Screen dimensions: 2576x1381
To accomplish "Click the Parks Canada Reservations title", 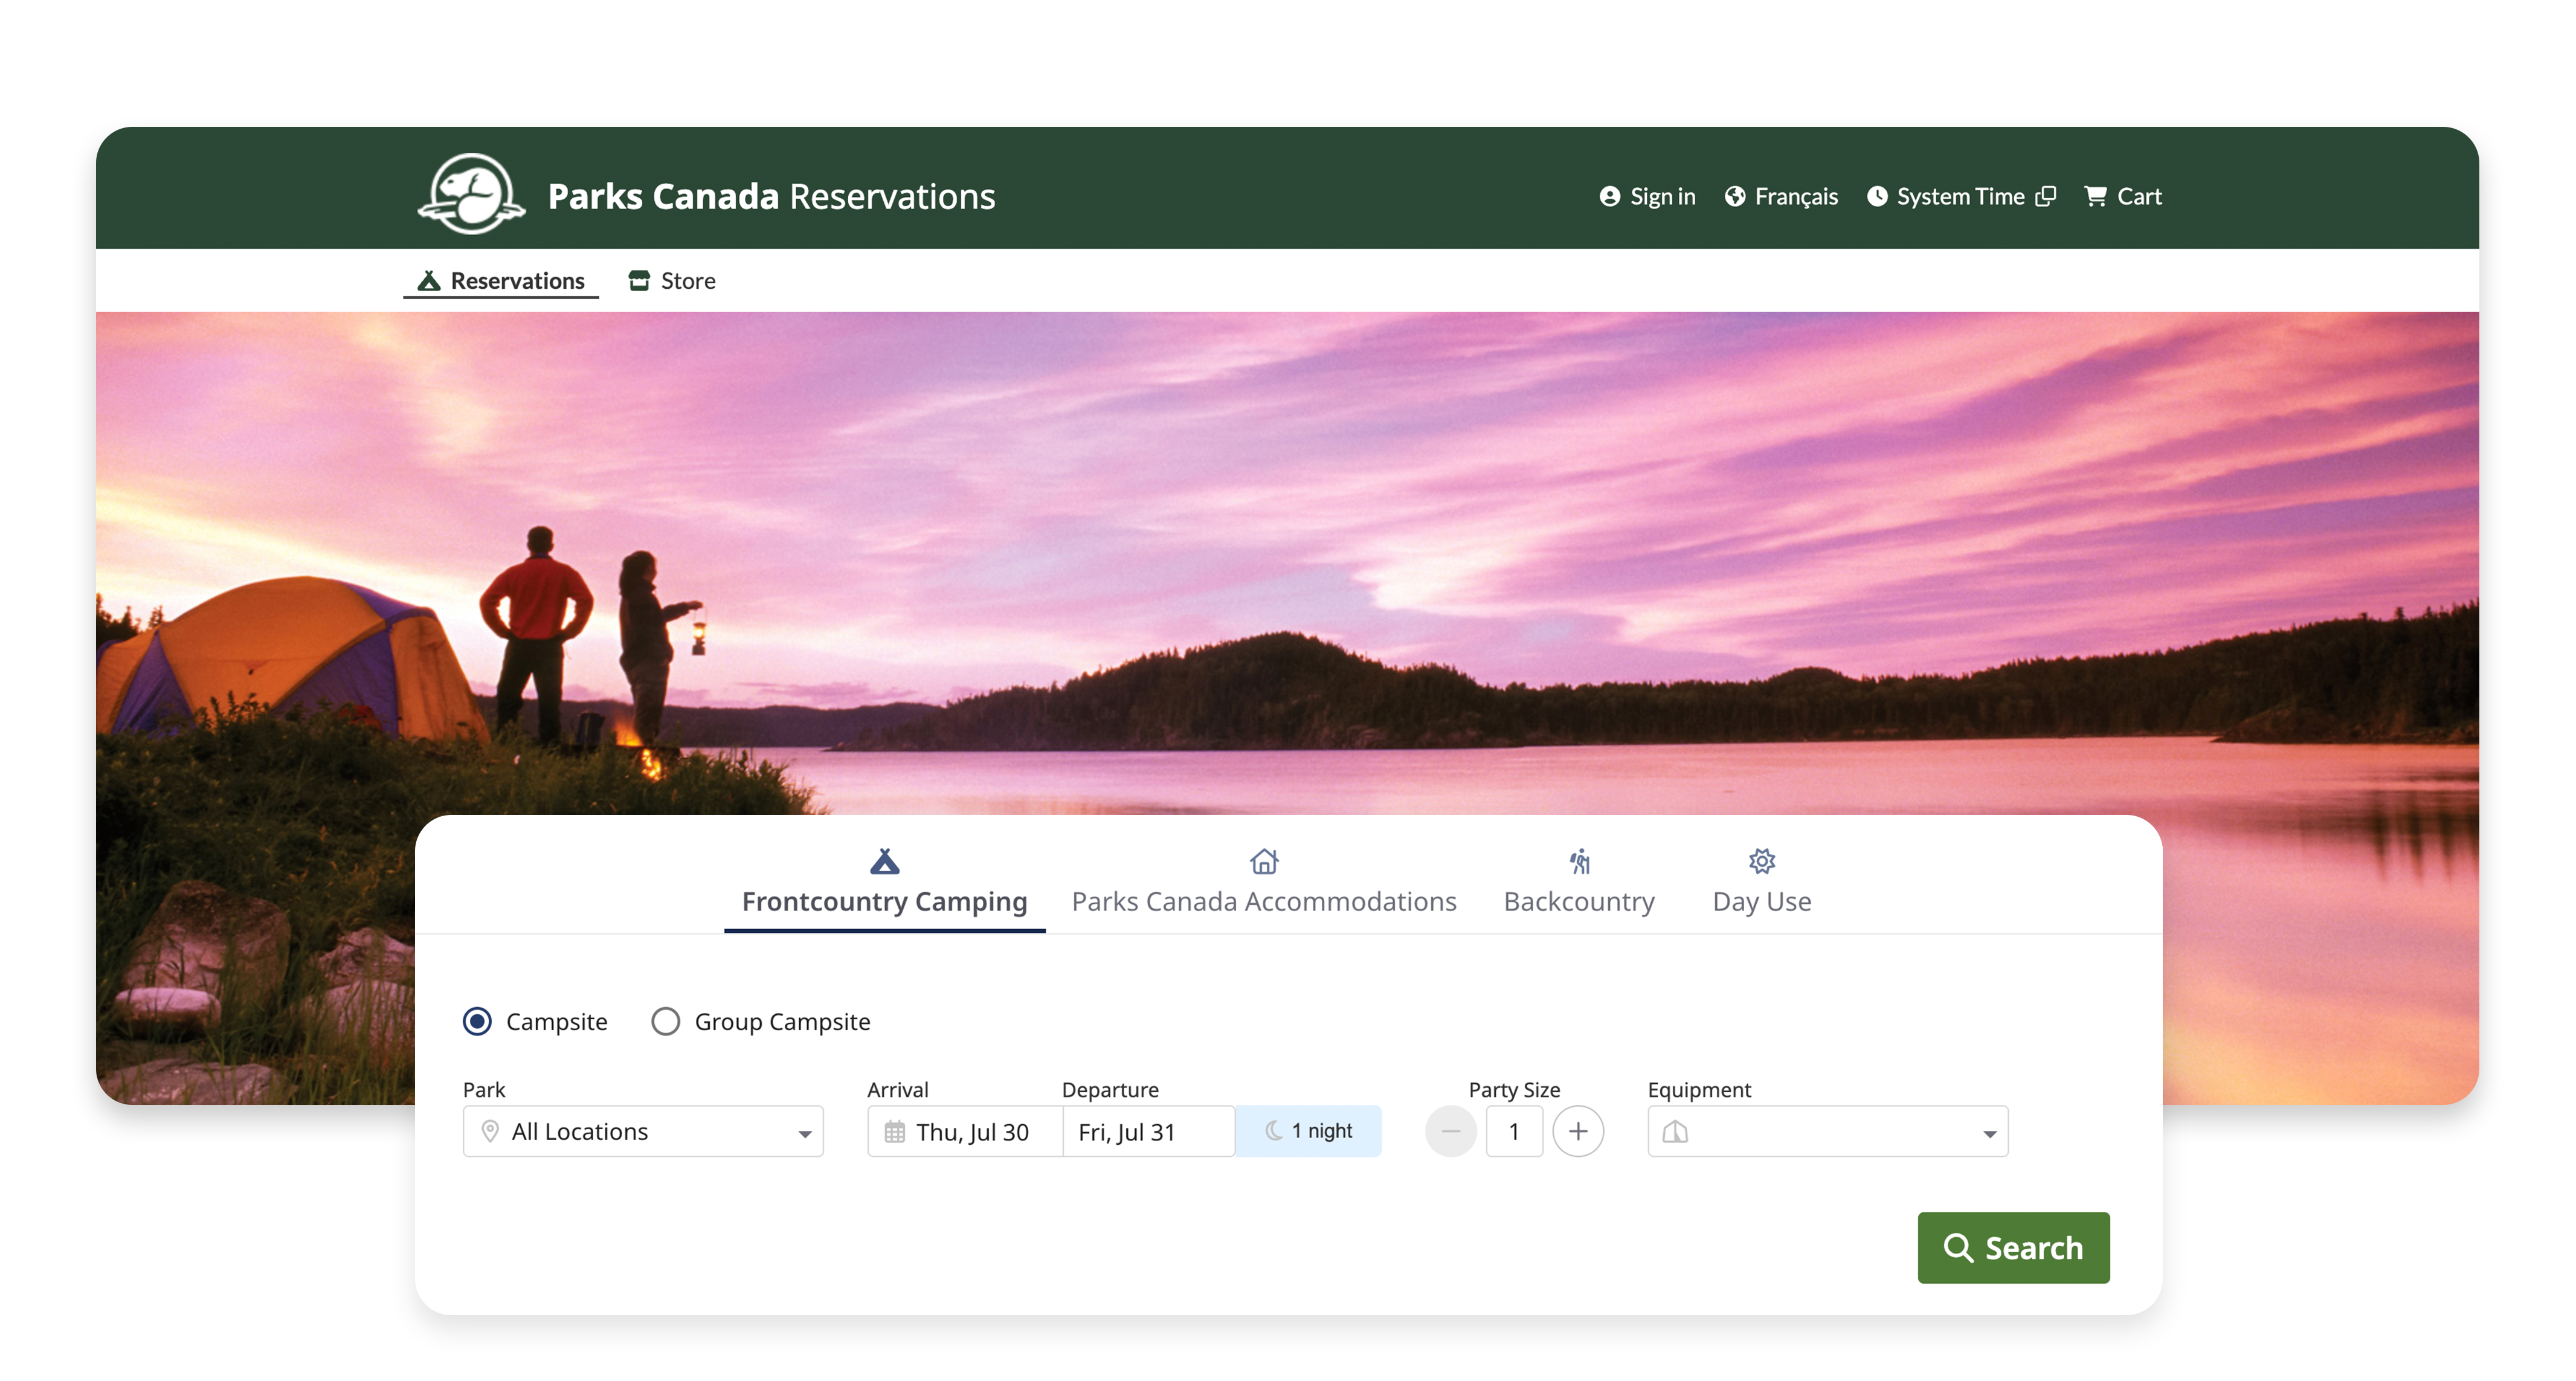I will [771, 196].
